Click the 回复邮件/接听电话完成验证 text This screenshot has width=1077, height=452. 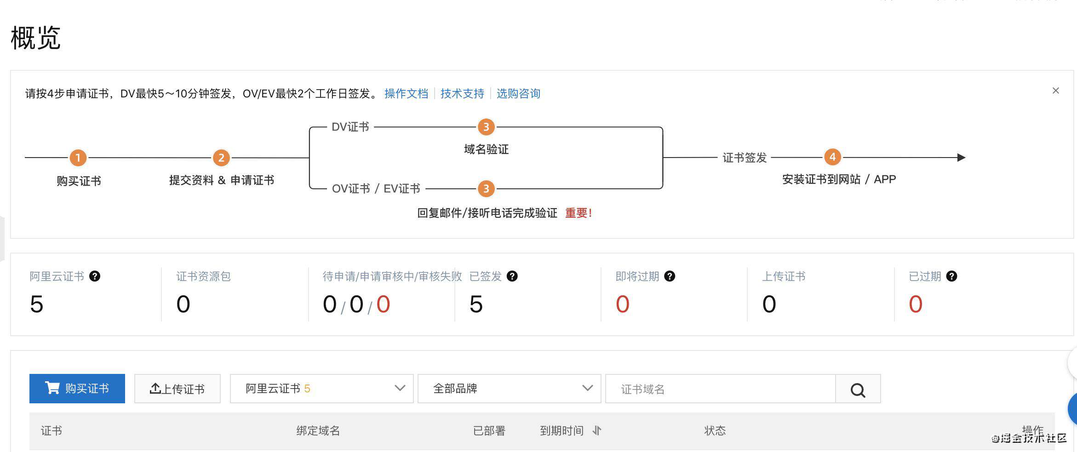click(x=487, y=213)
